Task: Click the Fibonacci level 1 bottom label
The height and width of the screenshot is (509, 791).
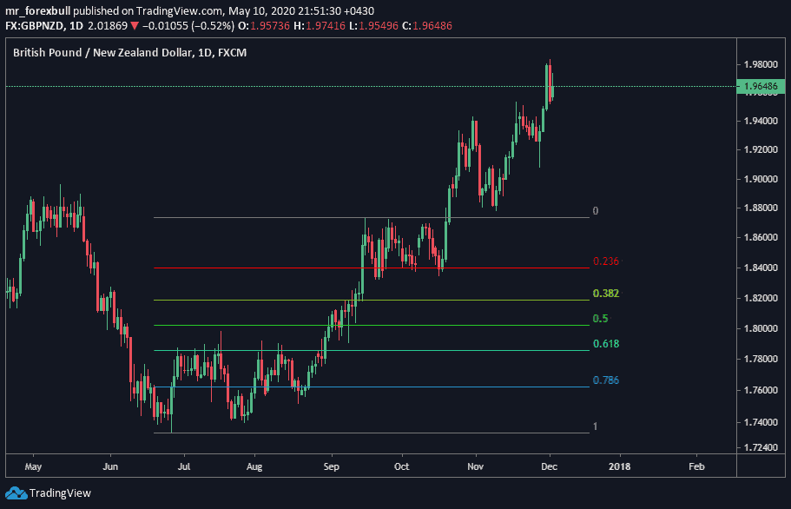Action: pos(595,426)
